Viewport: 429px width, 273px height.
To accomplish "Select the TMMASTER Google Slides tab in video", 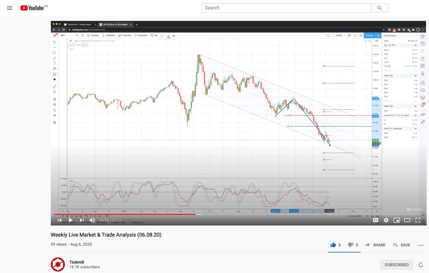I will pyautogui.click(x=79, y=24).
